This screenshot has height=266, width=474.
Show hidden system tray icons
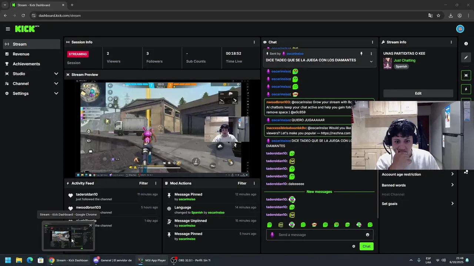tap(411, 260)
